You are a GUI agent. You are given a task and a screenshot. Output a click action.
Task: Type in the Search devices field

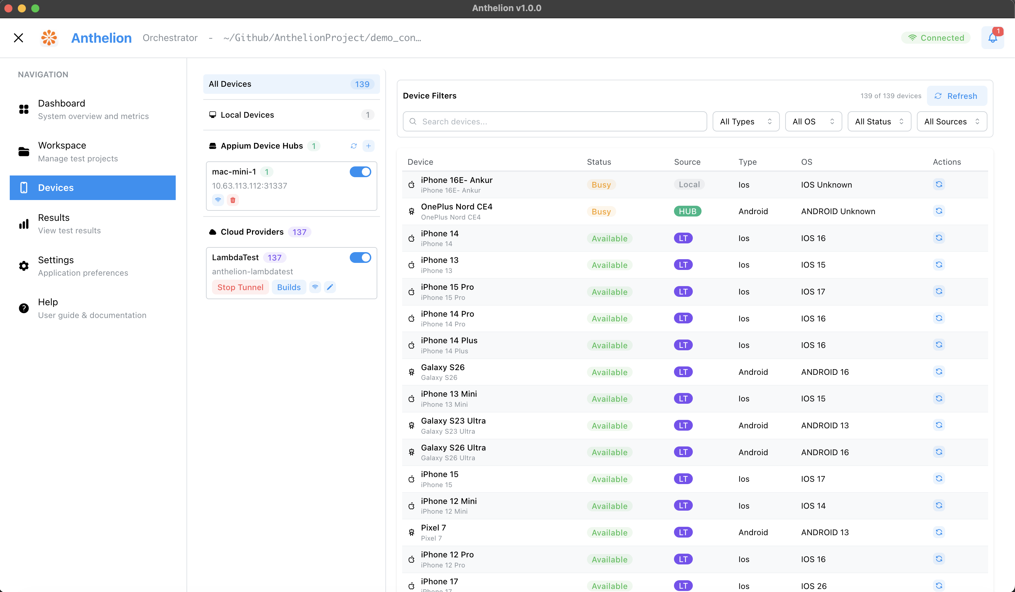tap(554, 121)
